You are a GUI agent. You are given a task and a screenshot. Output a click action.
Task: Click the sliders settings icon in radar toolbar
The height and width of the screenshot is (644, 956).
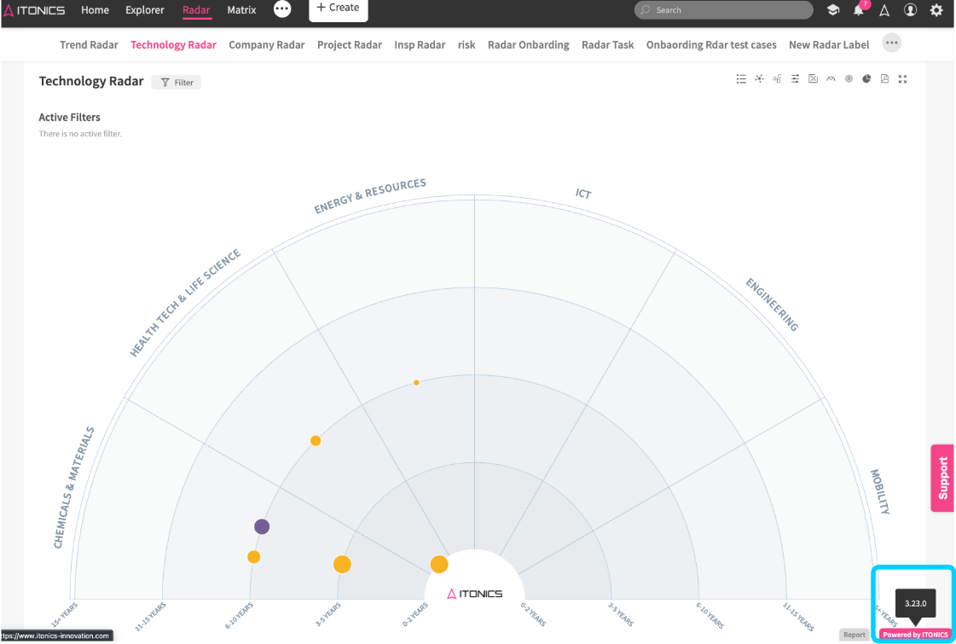point(795,79)
